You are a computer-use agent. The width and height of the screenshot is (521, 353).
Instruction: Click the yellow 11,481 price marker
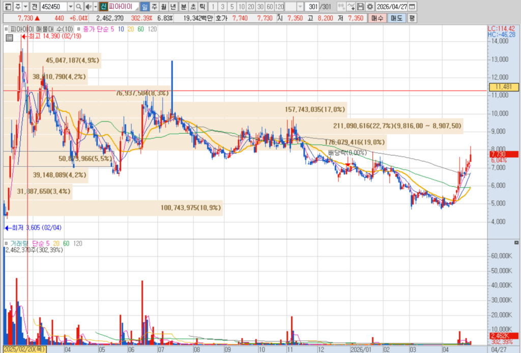click(x=503, y=87)
